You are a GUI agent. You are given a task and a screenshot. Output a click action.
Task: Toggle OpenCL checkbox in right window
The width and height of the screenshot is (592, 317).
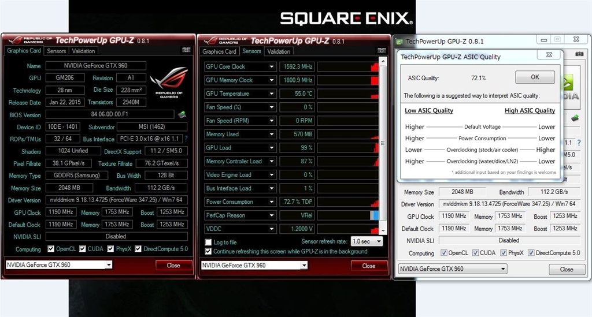click(x=444, y=252)
